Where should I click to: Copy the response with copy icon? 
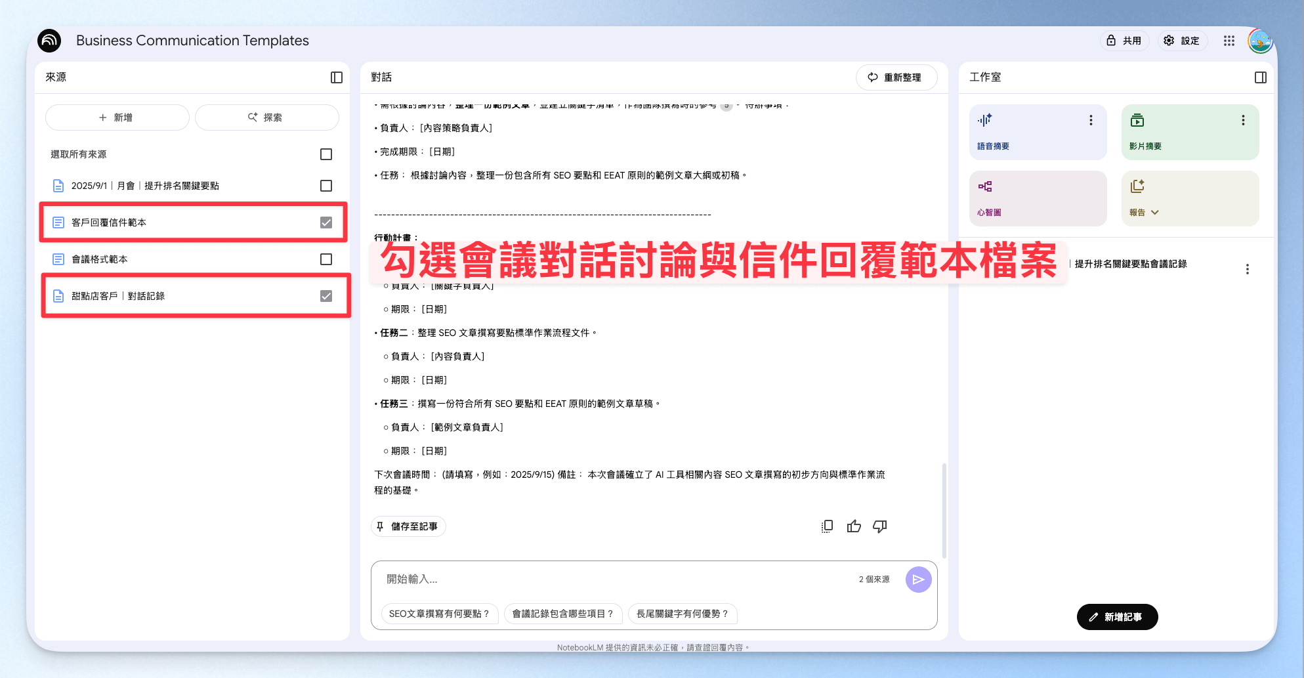[x=827, y=526]
